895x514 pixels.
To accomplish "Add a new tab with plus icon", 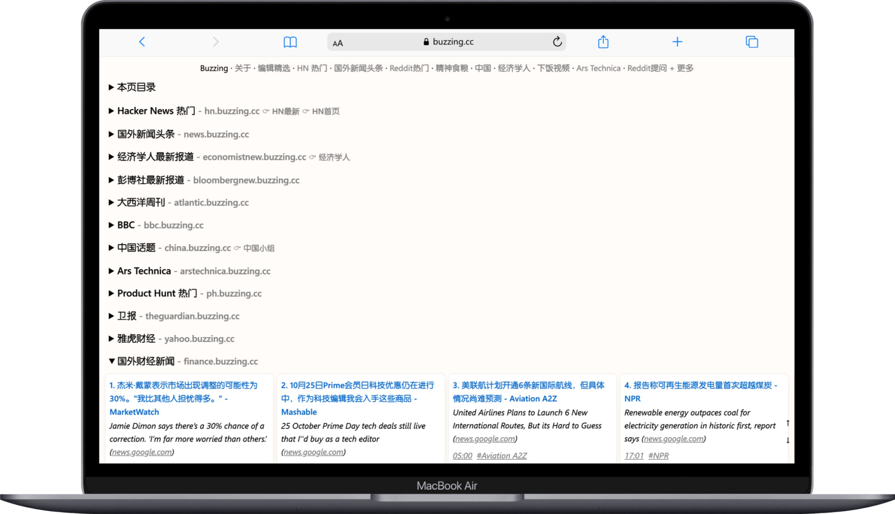I will 677,42.
